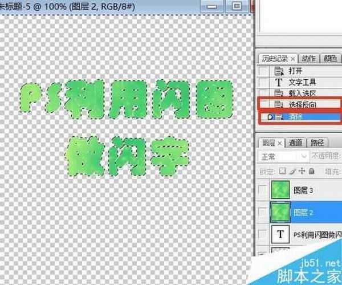The height and width of the screenshot is (285, 342).
Task: Close the 历史记录 panel tab
Action: click(x=293, y=58)
